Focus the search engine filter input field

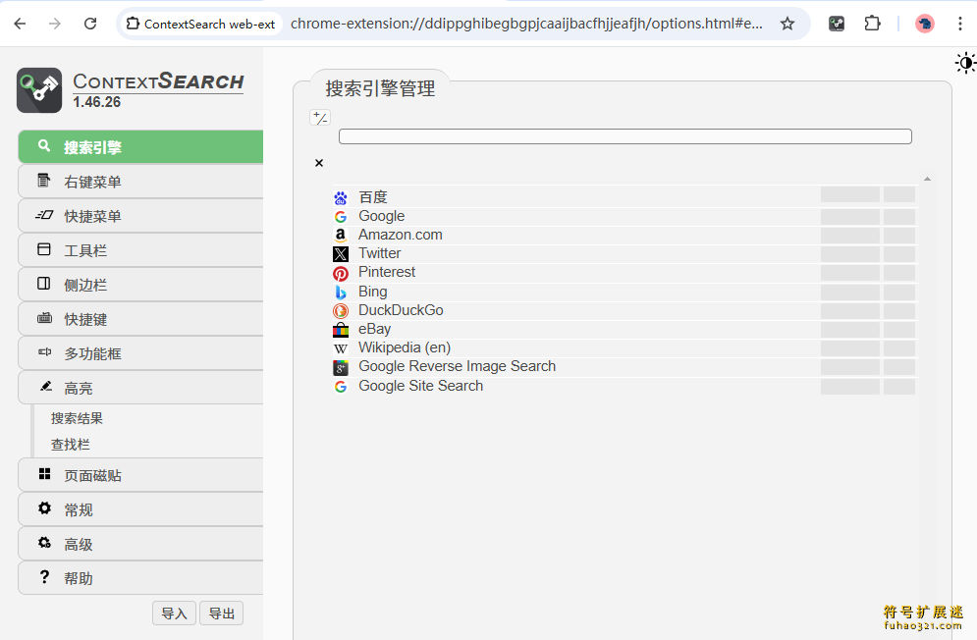point(624,136)
